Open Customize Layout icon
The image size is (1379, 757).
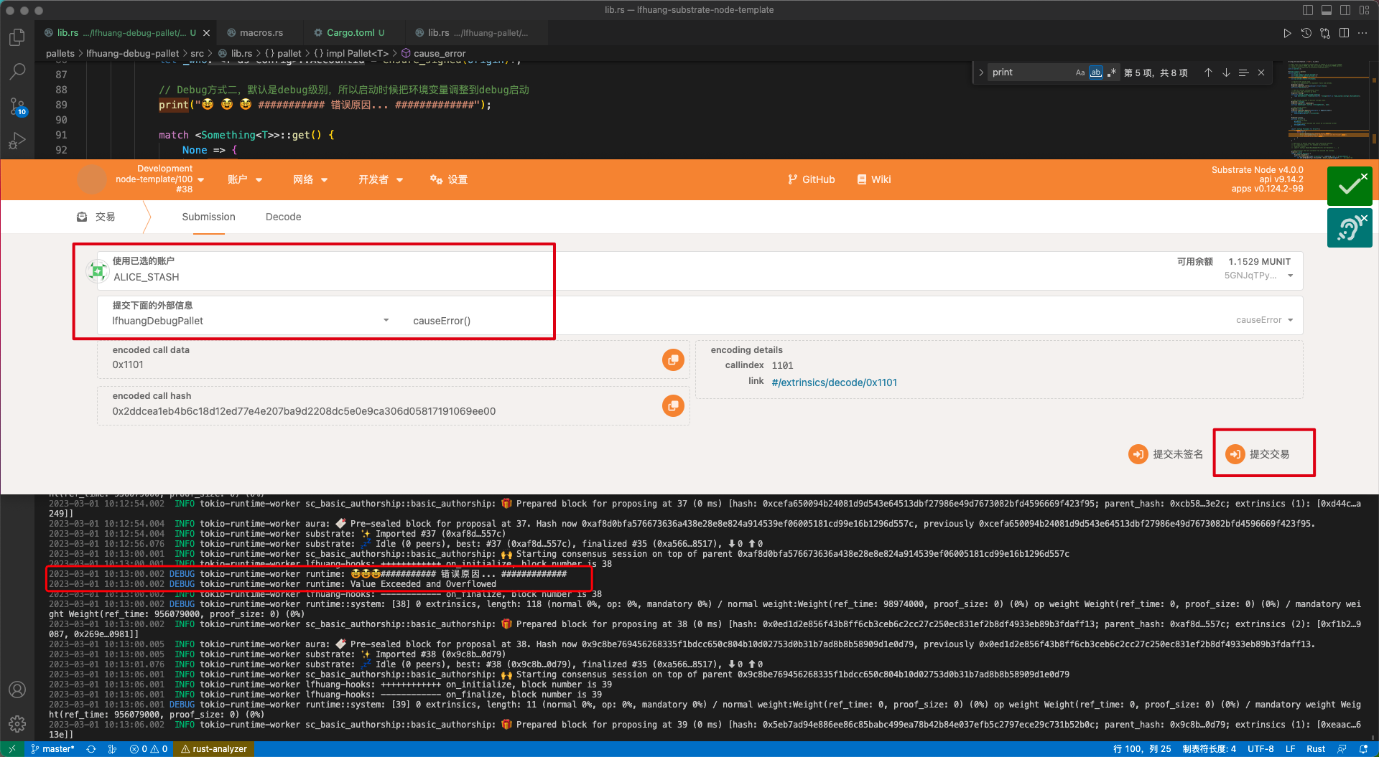point(1364,10)
